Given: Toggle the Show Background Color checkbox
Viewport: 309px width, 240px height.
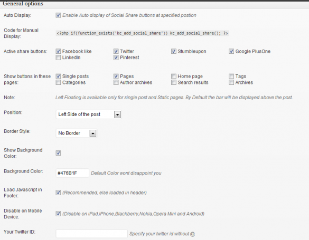Looking at the screenshot, I should pos(58,153).
